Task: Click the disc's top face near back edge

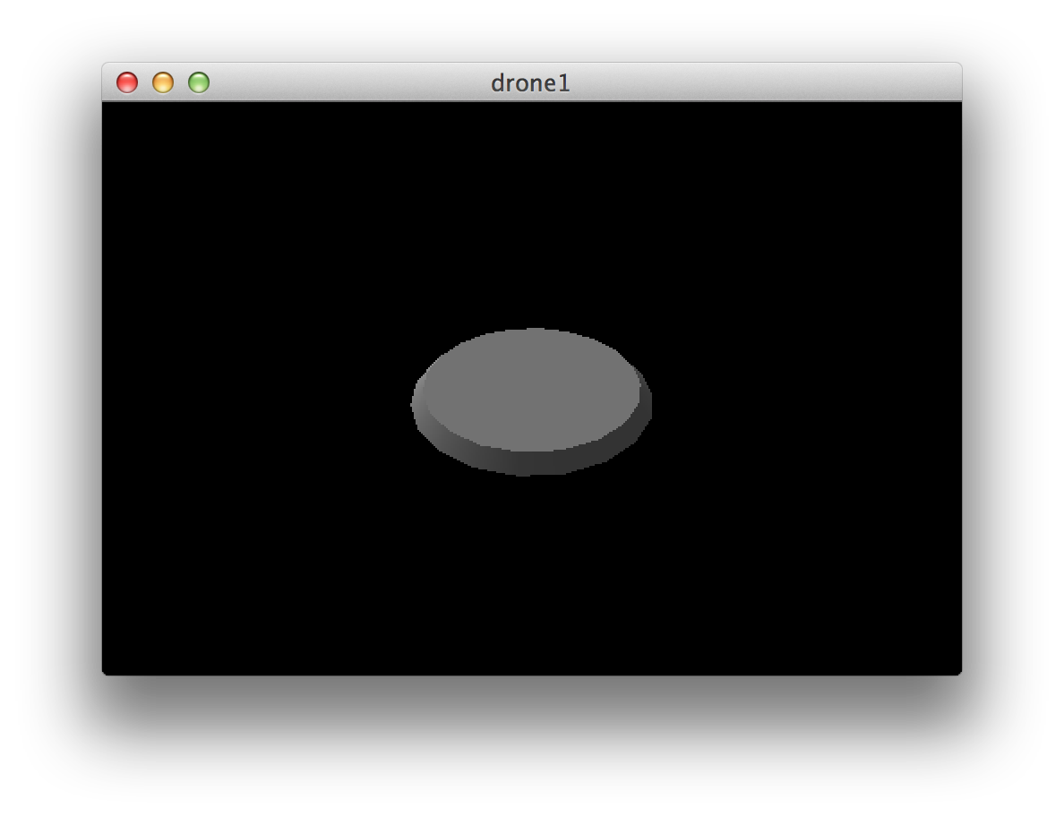Action: [534, 340]
